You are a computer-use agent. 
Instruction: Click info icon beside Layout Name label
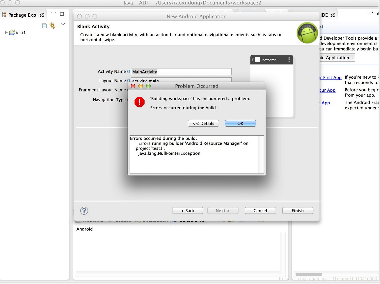tap(129, 81)
